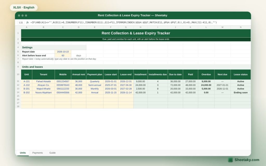The image size is (266, 166).
Task: Click the Rent Collection title banner
Action: (x=136, y=33)
